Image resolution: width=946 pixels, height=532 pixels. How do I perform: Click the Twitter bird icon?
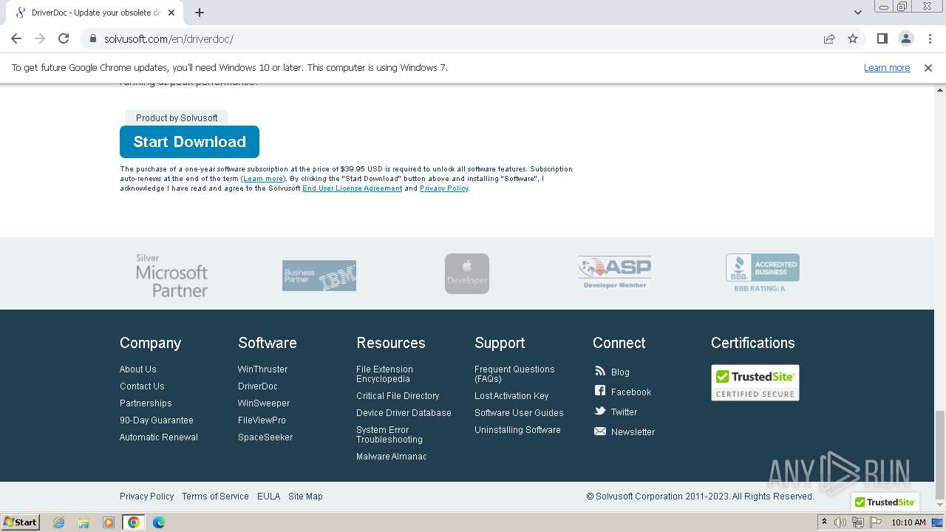600,411
